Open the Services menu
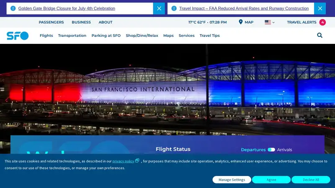Image resolution: width=335 pixels, height=188 pixels. tap(186, 36)
